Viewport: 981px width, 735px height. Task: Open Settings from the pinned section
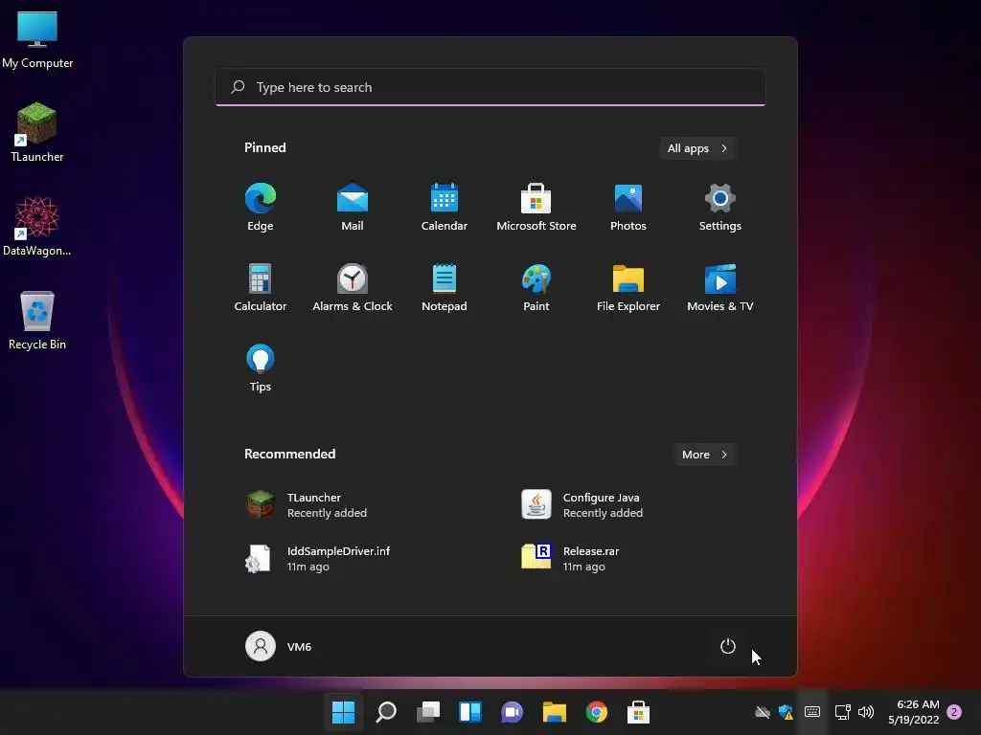pos(720,208)
